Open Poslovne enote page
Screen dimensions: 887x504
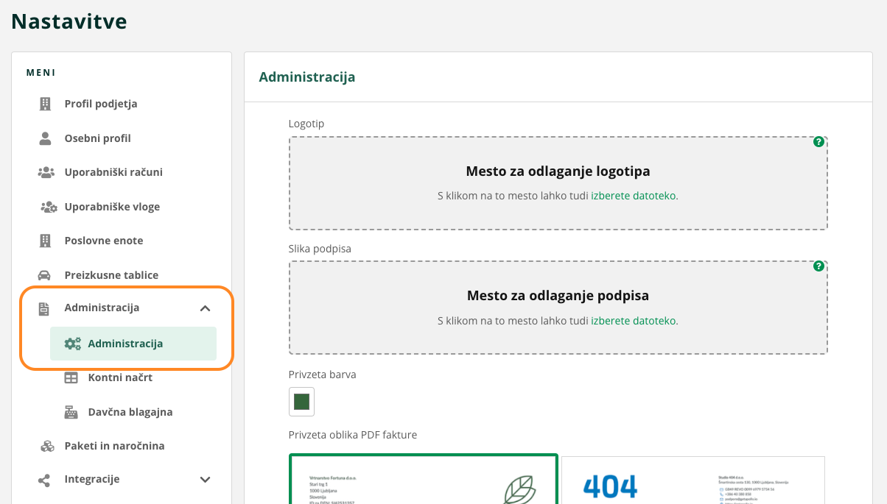pos(104,241)
